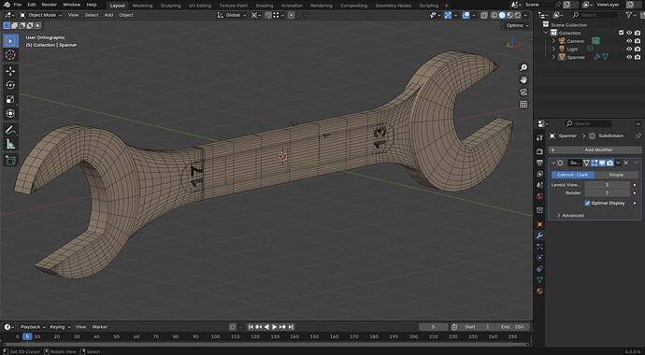The width and height of the screenshot is (645, 355).
Task: Toggle modifier edit mode display
Action: coord(595,163)
